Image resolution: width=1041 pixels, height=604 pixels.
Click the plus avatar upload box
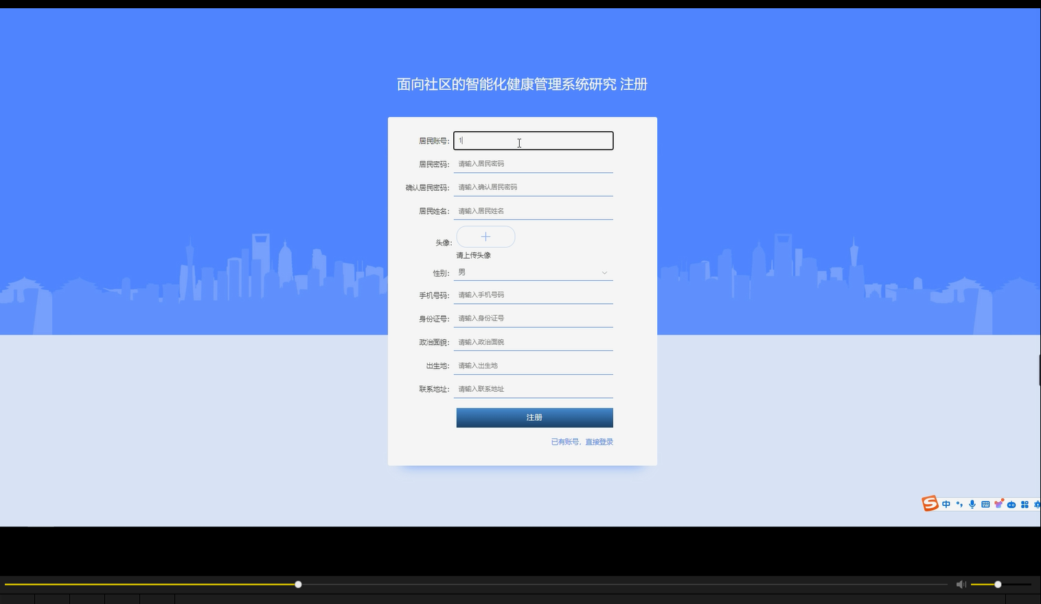click(485, 237)
